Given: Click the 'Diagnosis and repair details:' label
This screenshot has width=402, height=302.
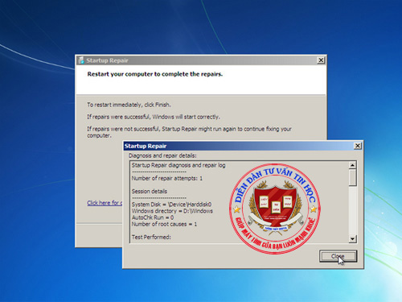Looking at the screenshot, I should (x=162, y=155).
